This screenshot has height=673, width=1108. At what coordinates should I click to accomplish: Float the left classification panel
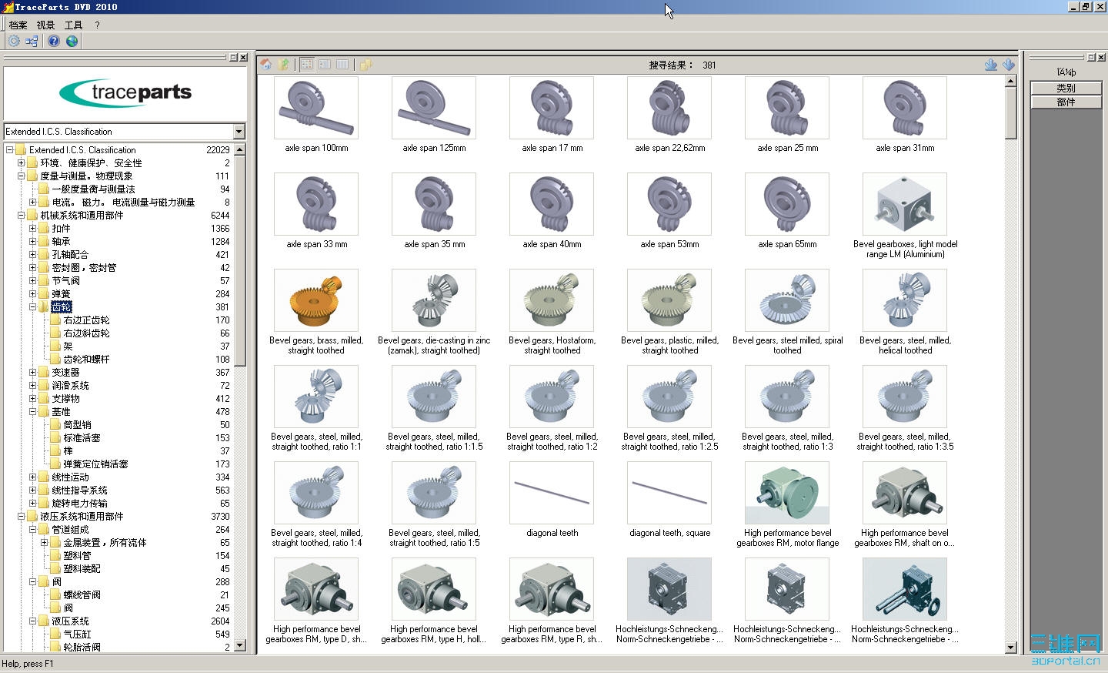coord(234,57)
